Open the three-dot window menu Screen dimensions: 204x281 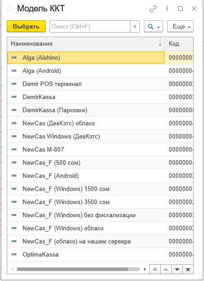tap(167, 9)
